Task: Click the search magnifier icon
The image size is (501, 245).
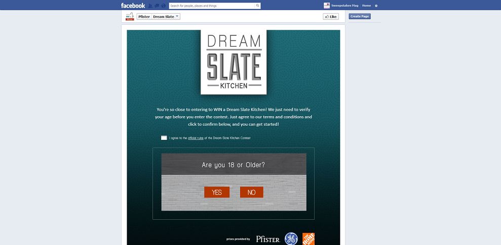Action: tap(257, 6)
